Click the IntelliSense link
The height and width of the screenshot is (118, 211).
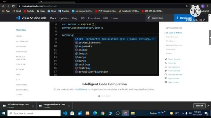(81, 89)
